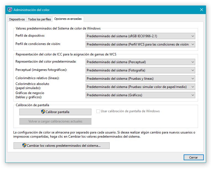Viewport: 211px width, 171px height.
Task: Click the 'Colorimétrico relativo (líneas):' label
Action: (x=37, y=78)
